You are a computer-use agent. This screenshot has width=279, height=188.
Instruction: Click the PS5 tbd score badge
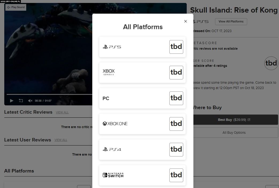click(x=176, y=47)
